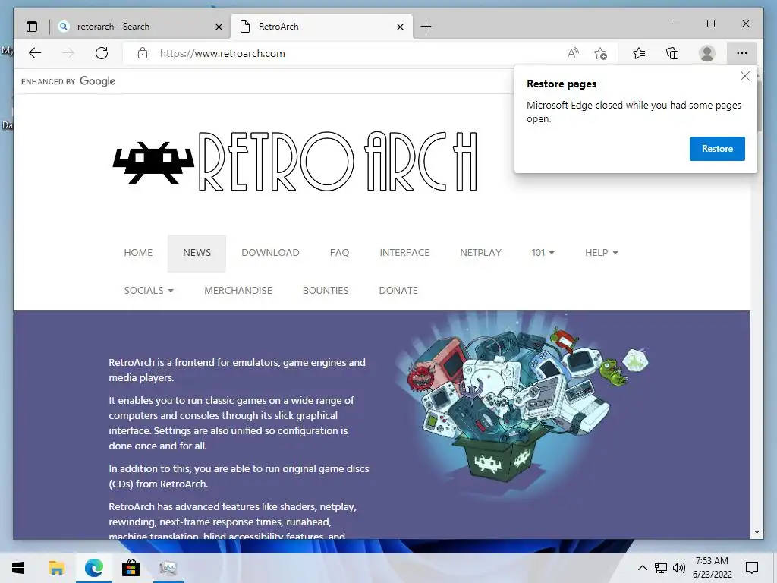Add this page to favorites
The image size is (777, 583).
coord(601,53)
